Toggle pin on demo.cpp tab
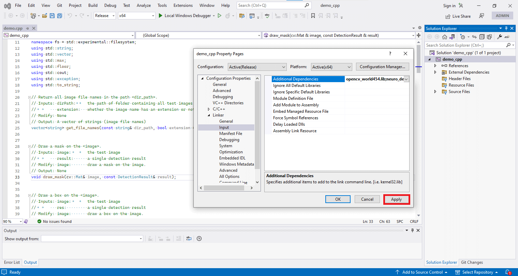Screen dimensions: 518x276 coord(28,28)
